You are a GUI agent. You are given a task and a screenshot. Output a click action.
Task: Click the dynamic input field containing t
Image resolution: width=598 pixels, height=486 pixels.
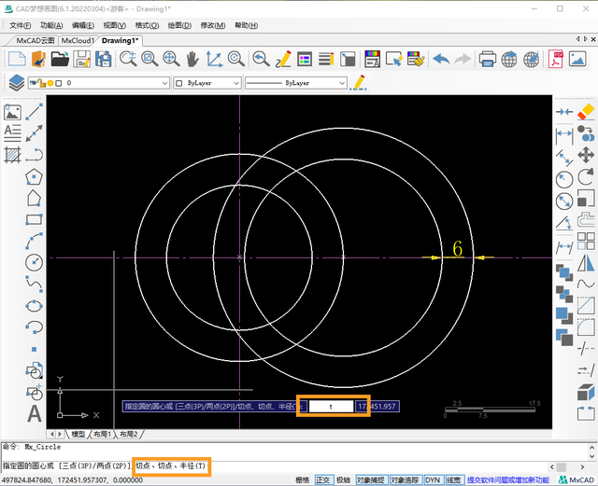(x=331, y=406)
